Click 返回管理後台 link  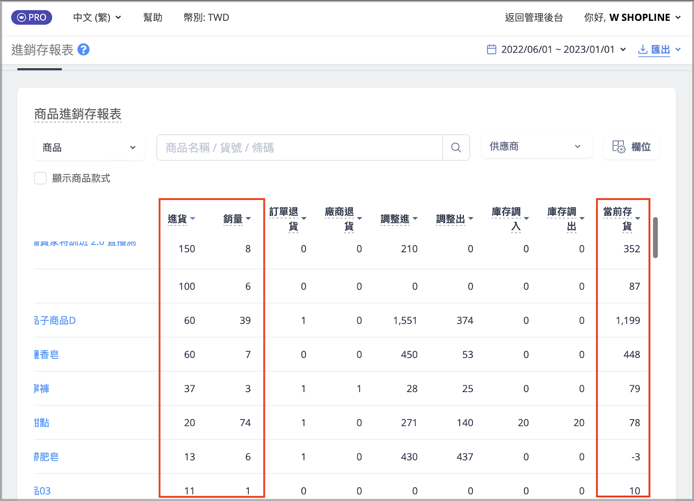pos(534,17)
